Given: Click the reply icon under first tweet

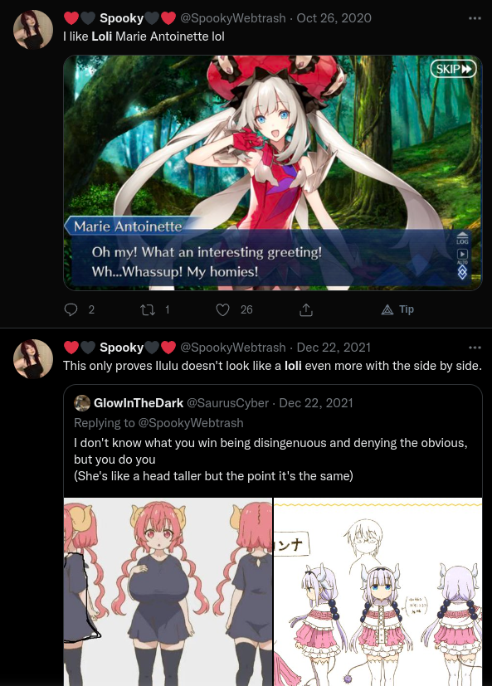Looking at the screenshot, I should pos(71,309).
